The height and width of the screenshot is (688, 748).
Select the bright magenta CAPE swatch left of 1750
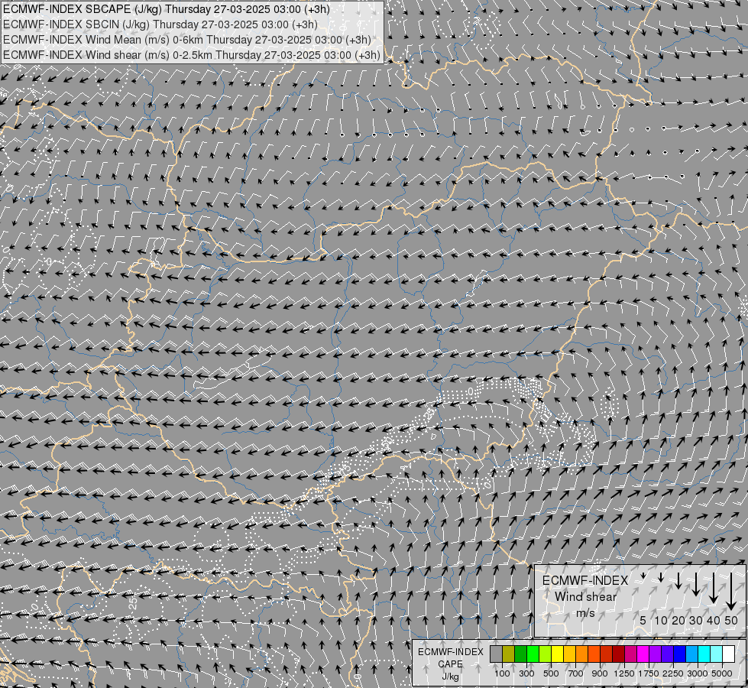pyautogui.click(x=643, y=654)
